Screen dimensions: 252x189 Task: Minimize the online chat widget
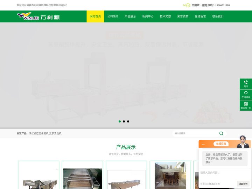(x=203, y=144)
